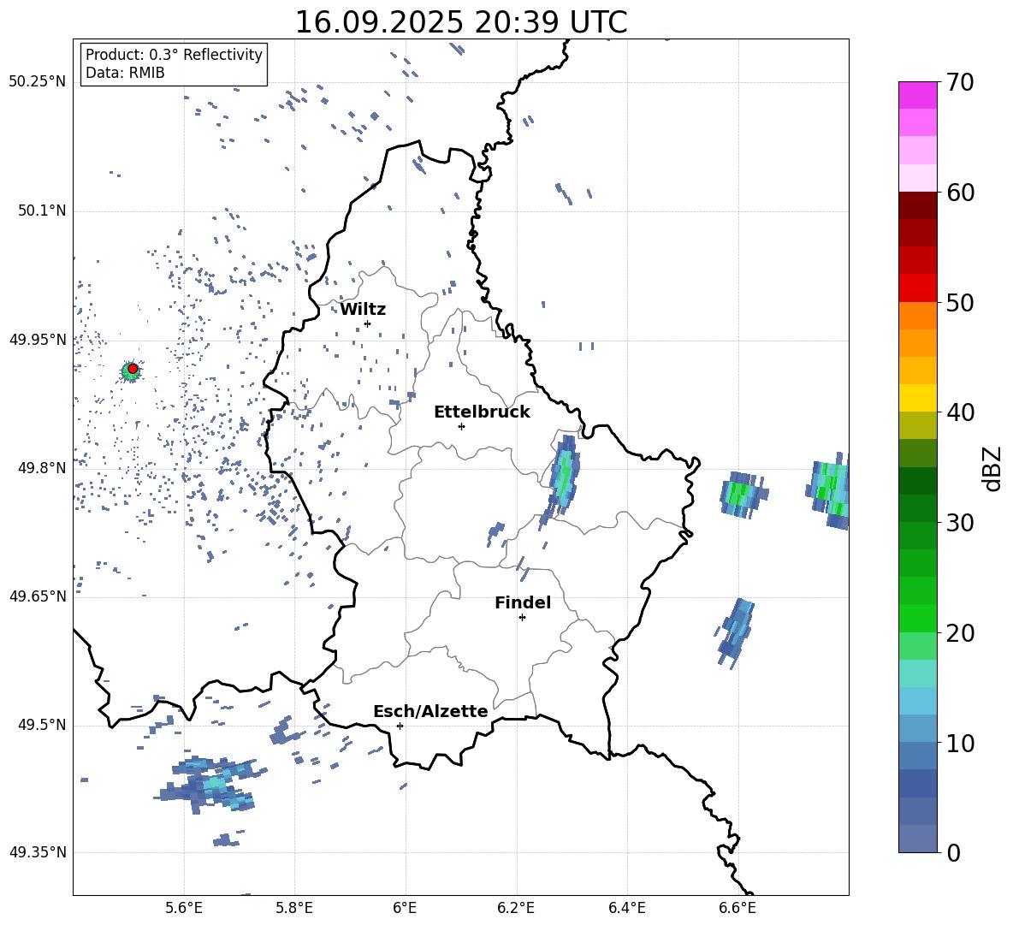
Task: Click the 49.95°N latitude tick label
Action: coord(38,340)
